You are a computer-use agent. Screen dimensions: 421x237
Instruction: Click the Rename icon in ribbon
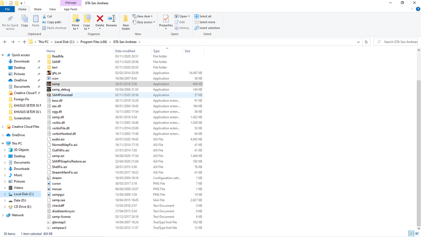(x=111, y=18)
